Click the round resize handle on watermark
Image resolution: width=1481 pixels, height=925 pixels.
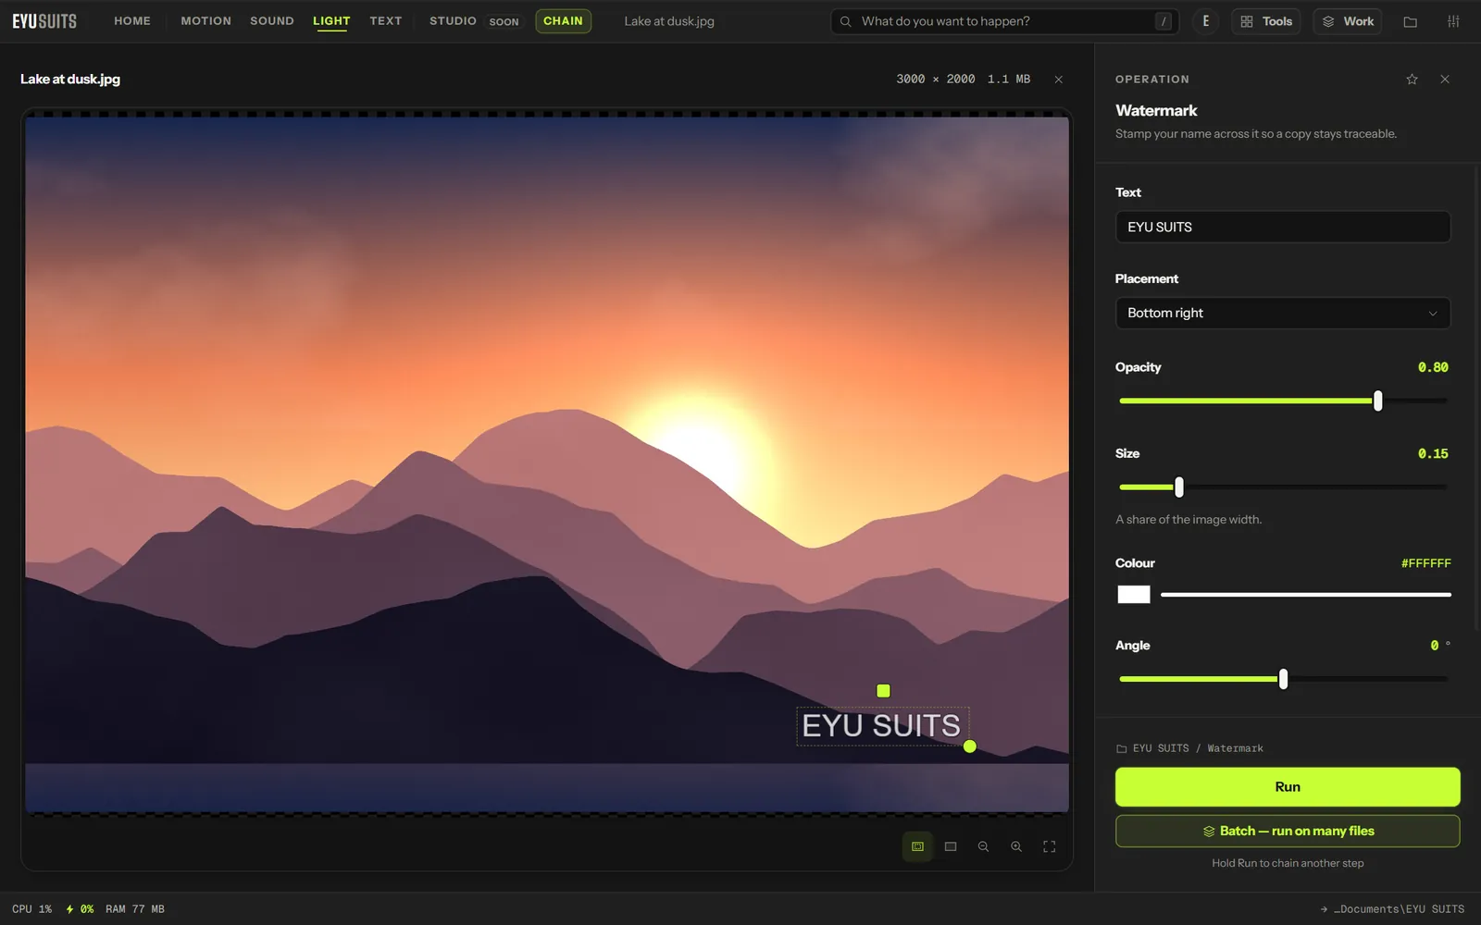pos(969,746)
